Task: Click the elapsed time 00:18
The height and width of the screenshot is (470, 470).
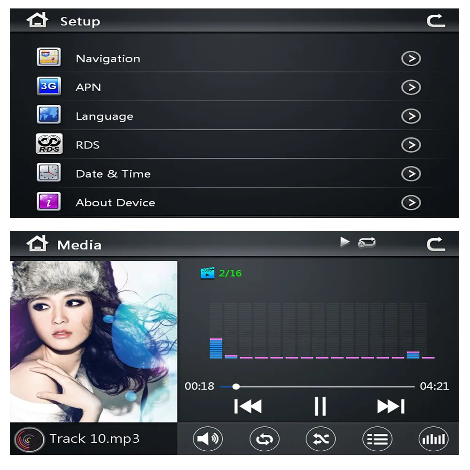Action: 199,386
